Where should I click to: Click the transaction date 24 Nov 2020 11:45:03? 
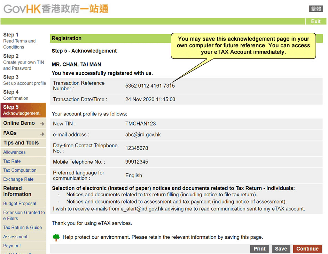150,99
